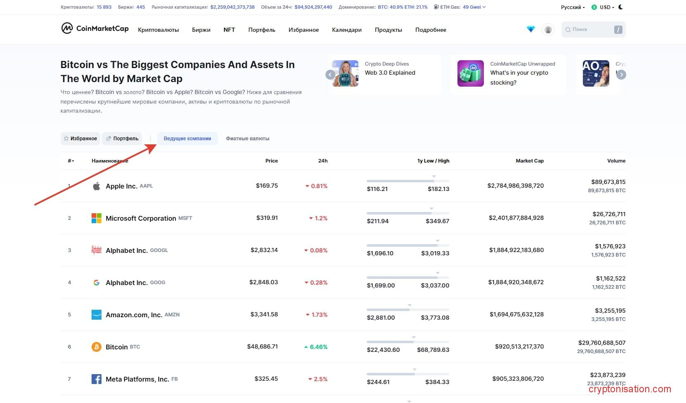Open the user profile avatar
686x403 pixels.
(x=548, y=30)
